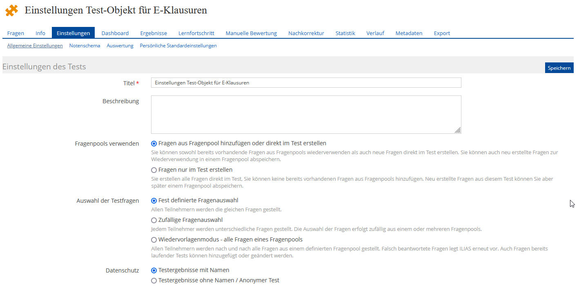
Task: Open the Notenschema sub-tab
Action: click(85, 46)
